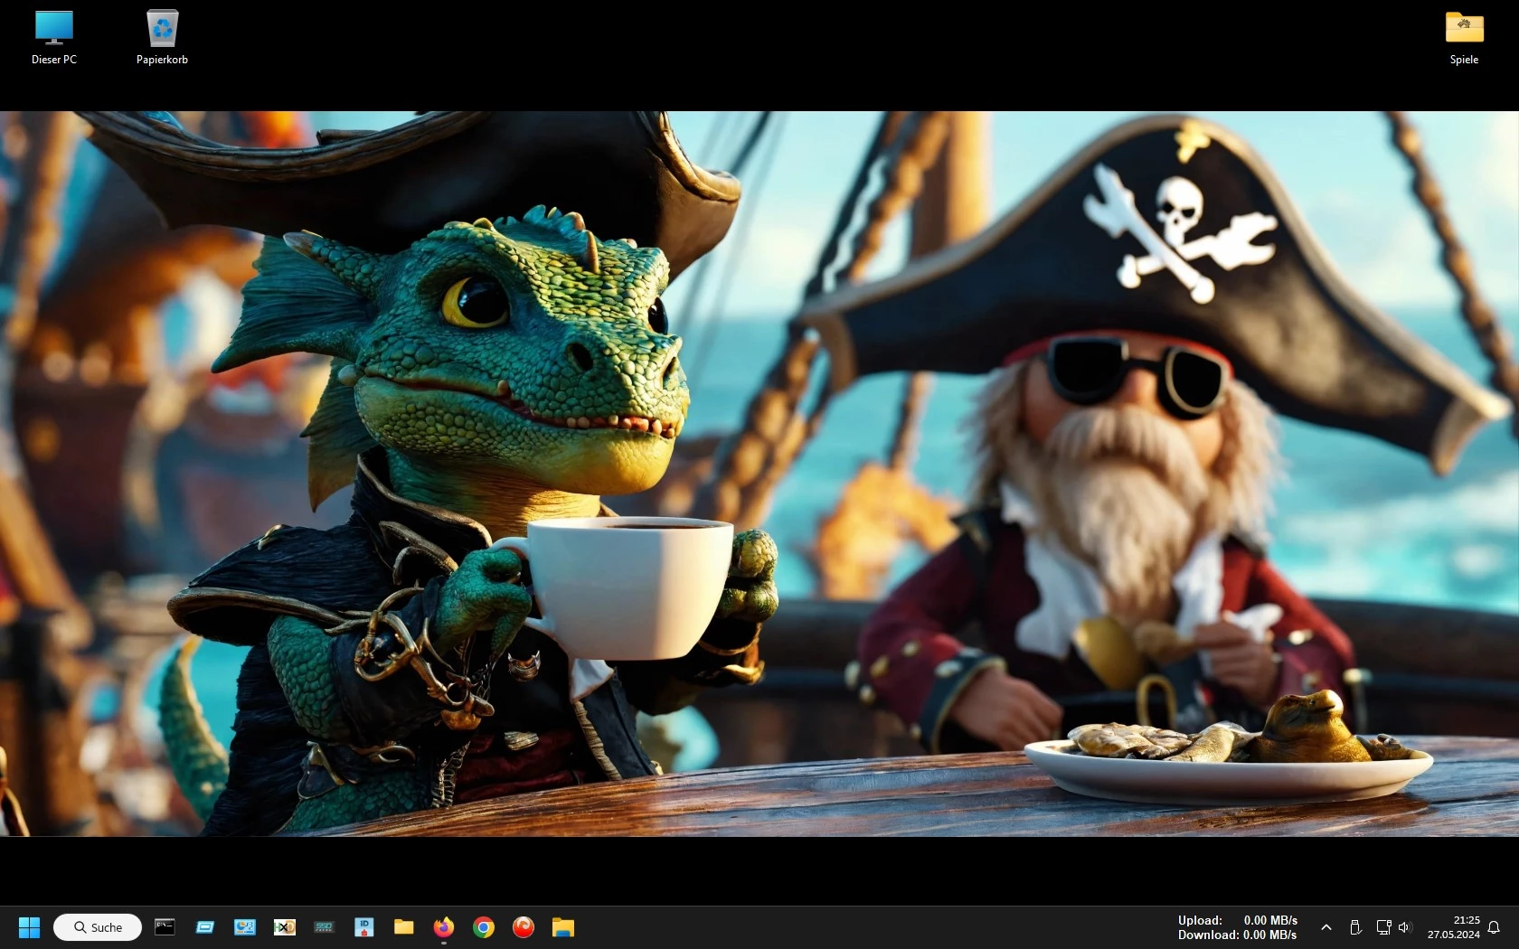Image resolution: width=1519 pixels, height=949 pixels.
Task: Open the control panel style taskbar icon
Action: click(245, 926)
